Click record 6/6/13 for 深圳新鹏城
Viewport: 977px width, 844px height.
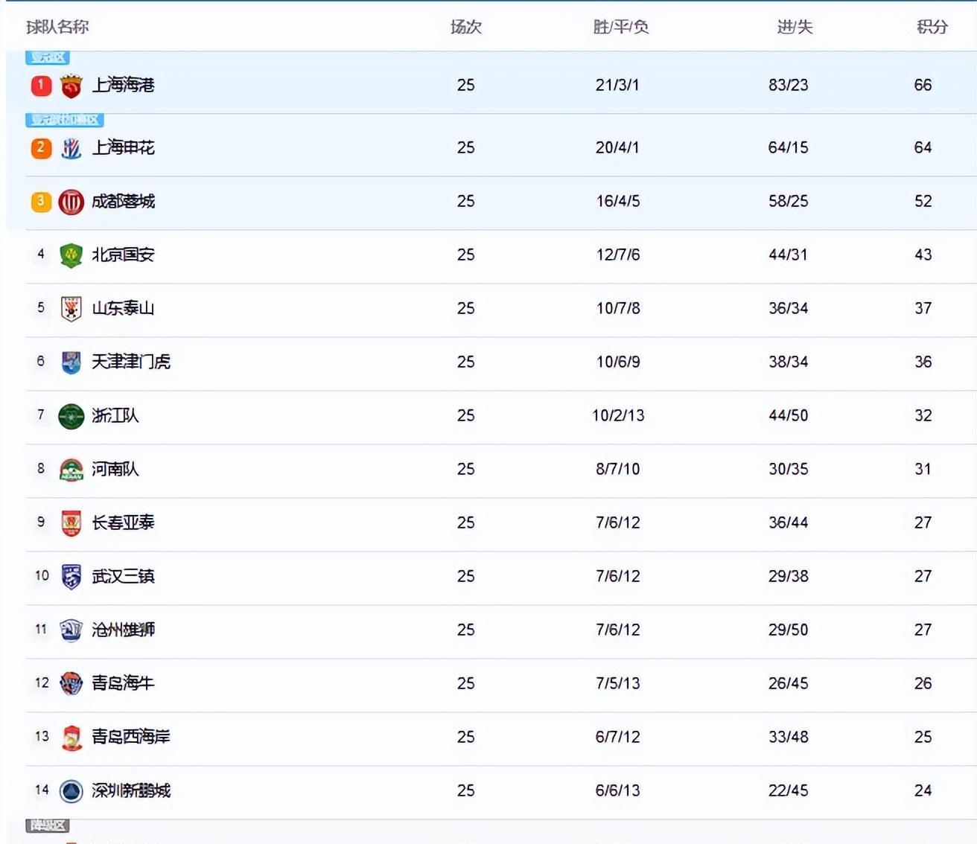click(618, 790)
